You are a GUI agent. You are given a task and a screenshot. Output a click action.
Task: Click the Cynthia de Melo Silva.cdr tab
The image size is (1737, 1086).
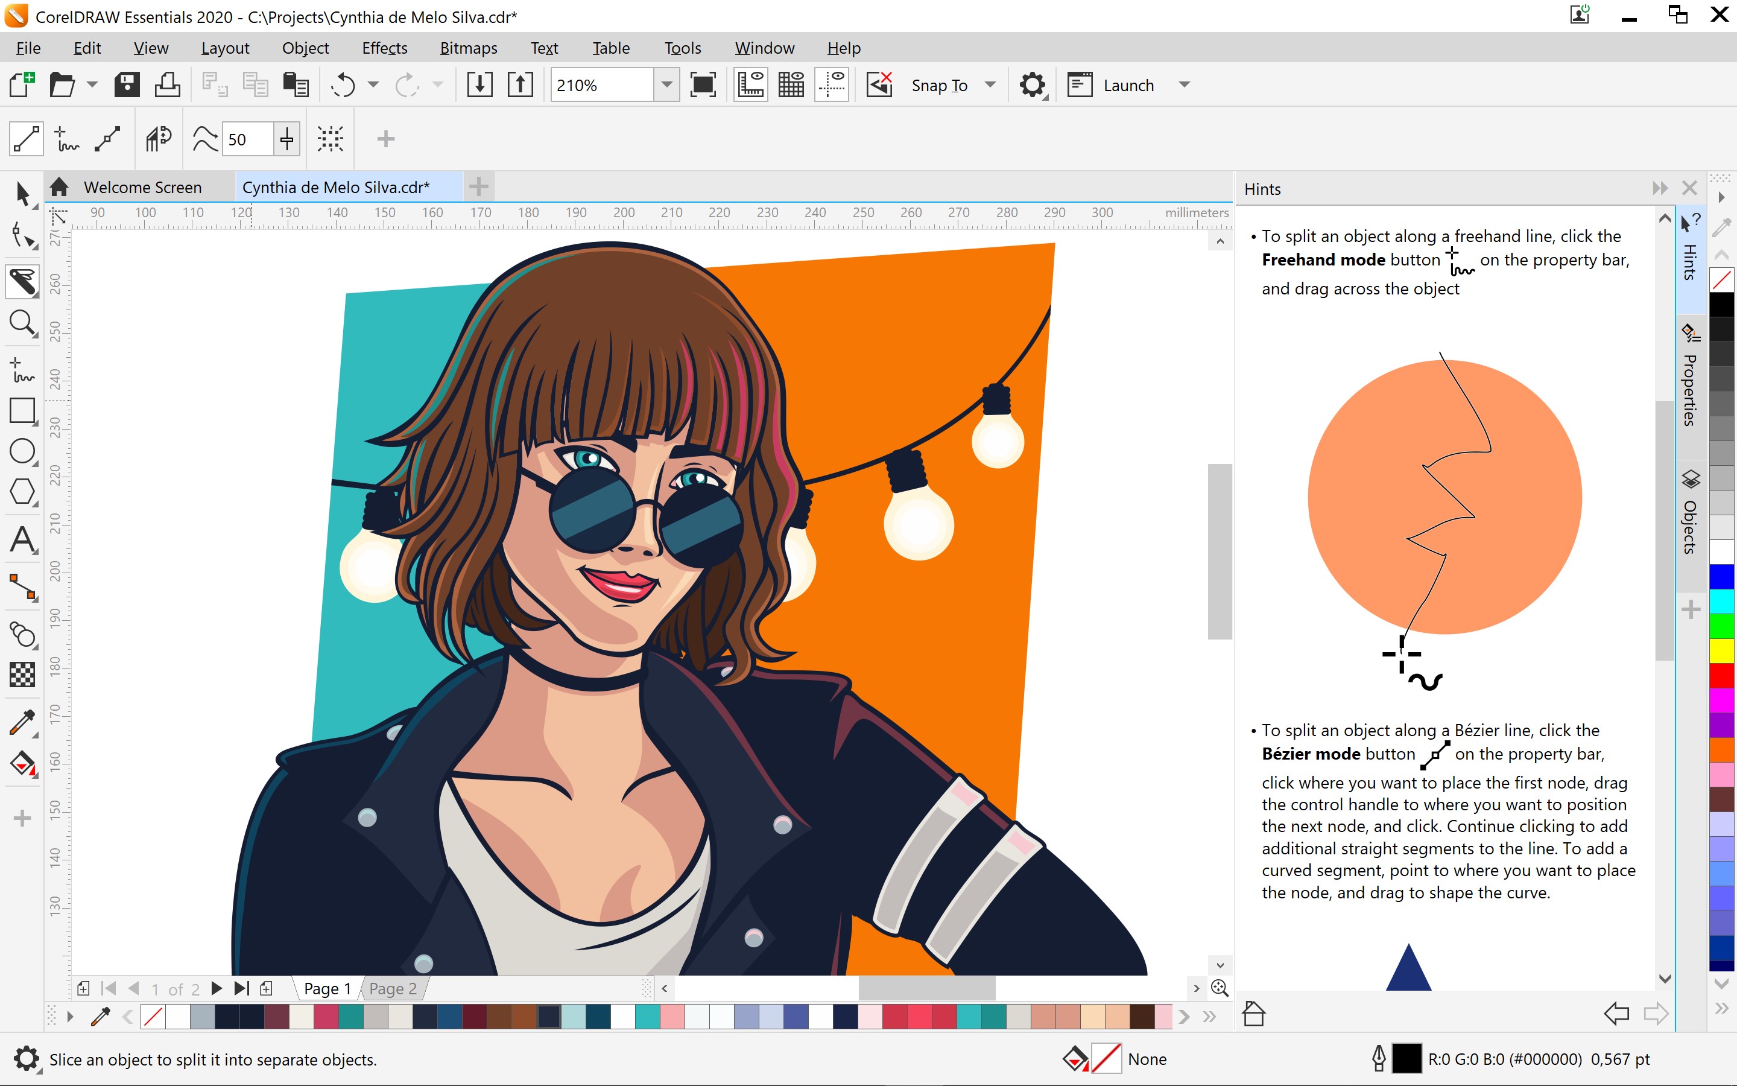[x=338, y=186]
